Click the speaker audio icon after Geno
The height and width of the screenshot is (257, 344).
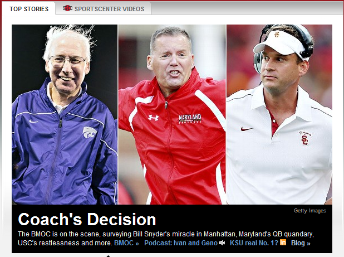point(222,243)
